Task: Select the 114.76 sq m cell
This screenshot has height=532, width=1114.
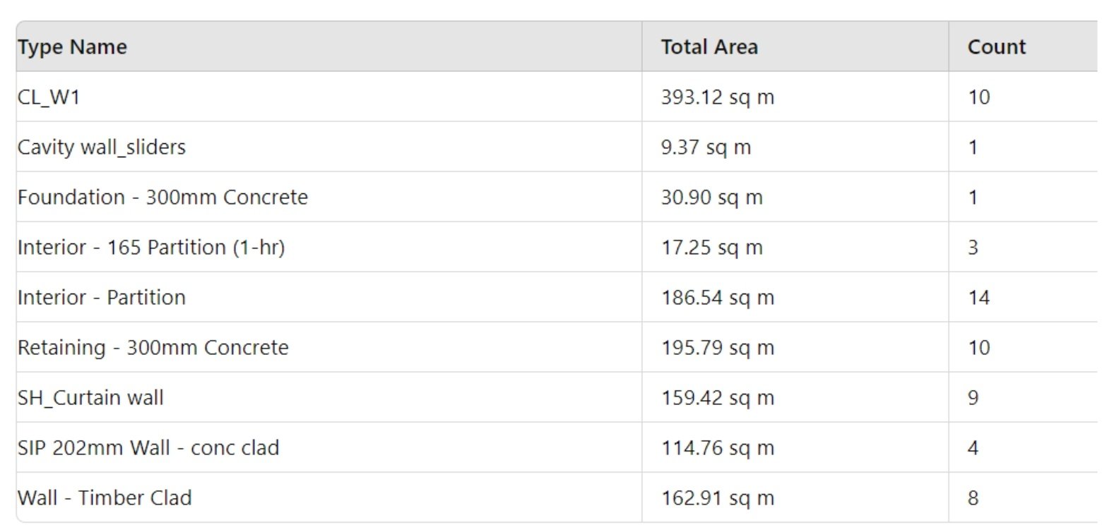Action: coord(718,447)
